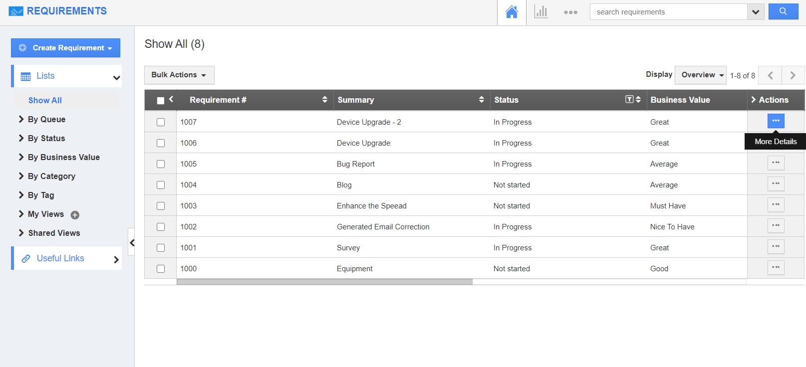806x367 pixels.
Task: Sort by Summary column arrows
Action: (482, 100)
